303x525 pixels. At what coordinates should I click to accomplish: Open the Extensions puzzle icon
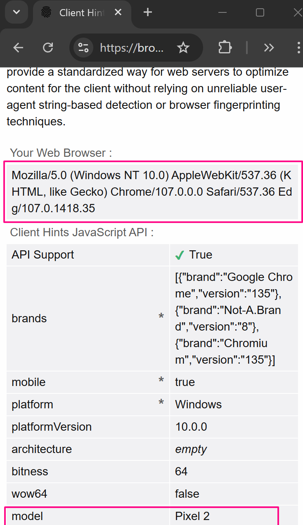[225, 48]
